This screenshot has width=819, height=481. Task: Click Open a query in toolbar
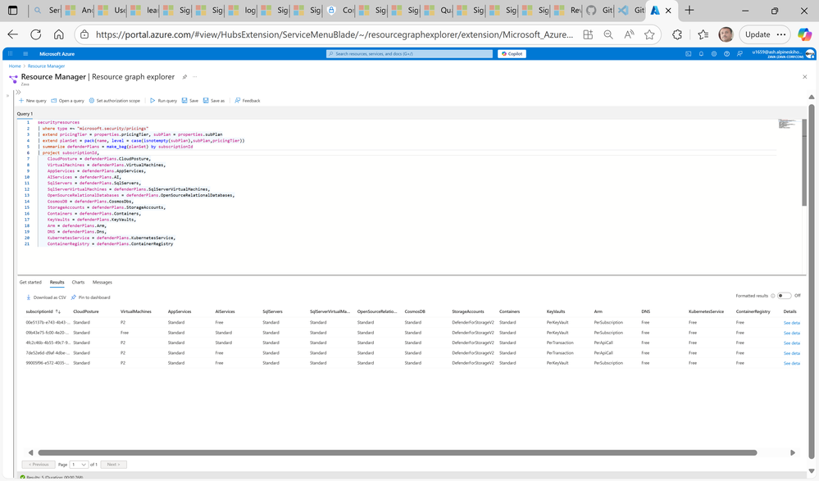(67, 101)
